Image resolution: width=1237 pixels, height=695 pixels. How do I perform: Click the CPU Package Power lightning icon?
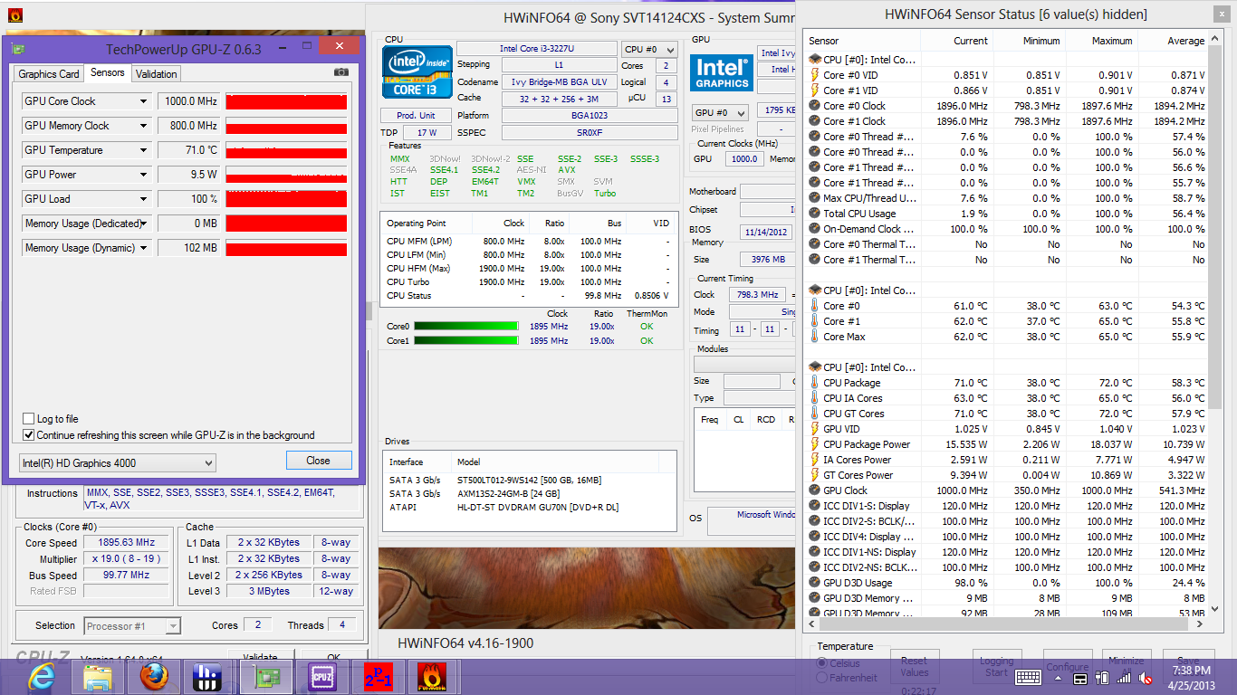pyautogui.click(x=815, y=444)
